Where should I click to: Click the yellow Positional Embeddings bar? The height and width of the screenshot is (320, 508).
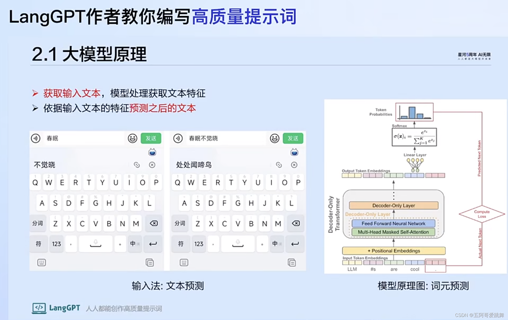[394, 251]
